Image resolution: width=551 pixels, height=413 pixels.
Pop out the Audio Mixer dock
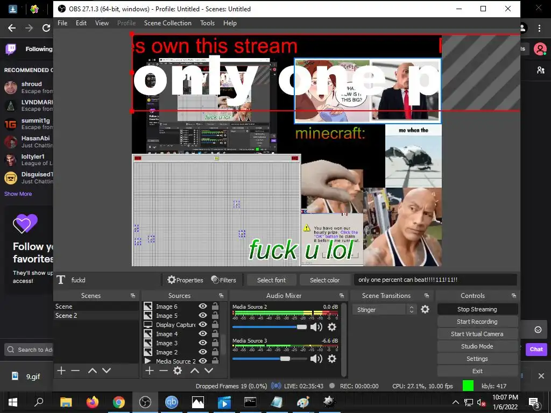342,296
